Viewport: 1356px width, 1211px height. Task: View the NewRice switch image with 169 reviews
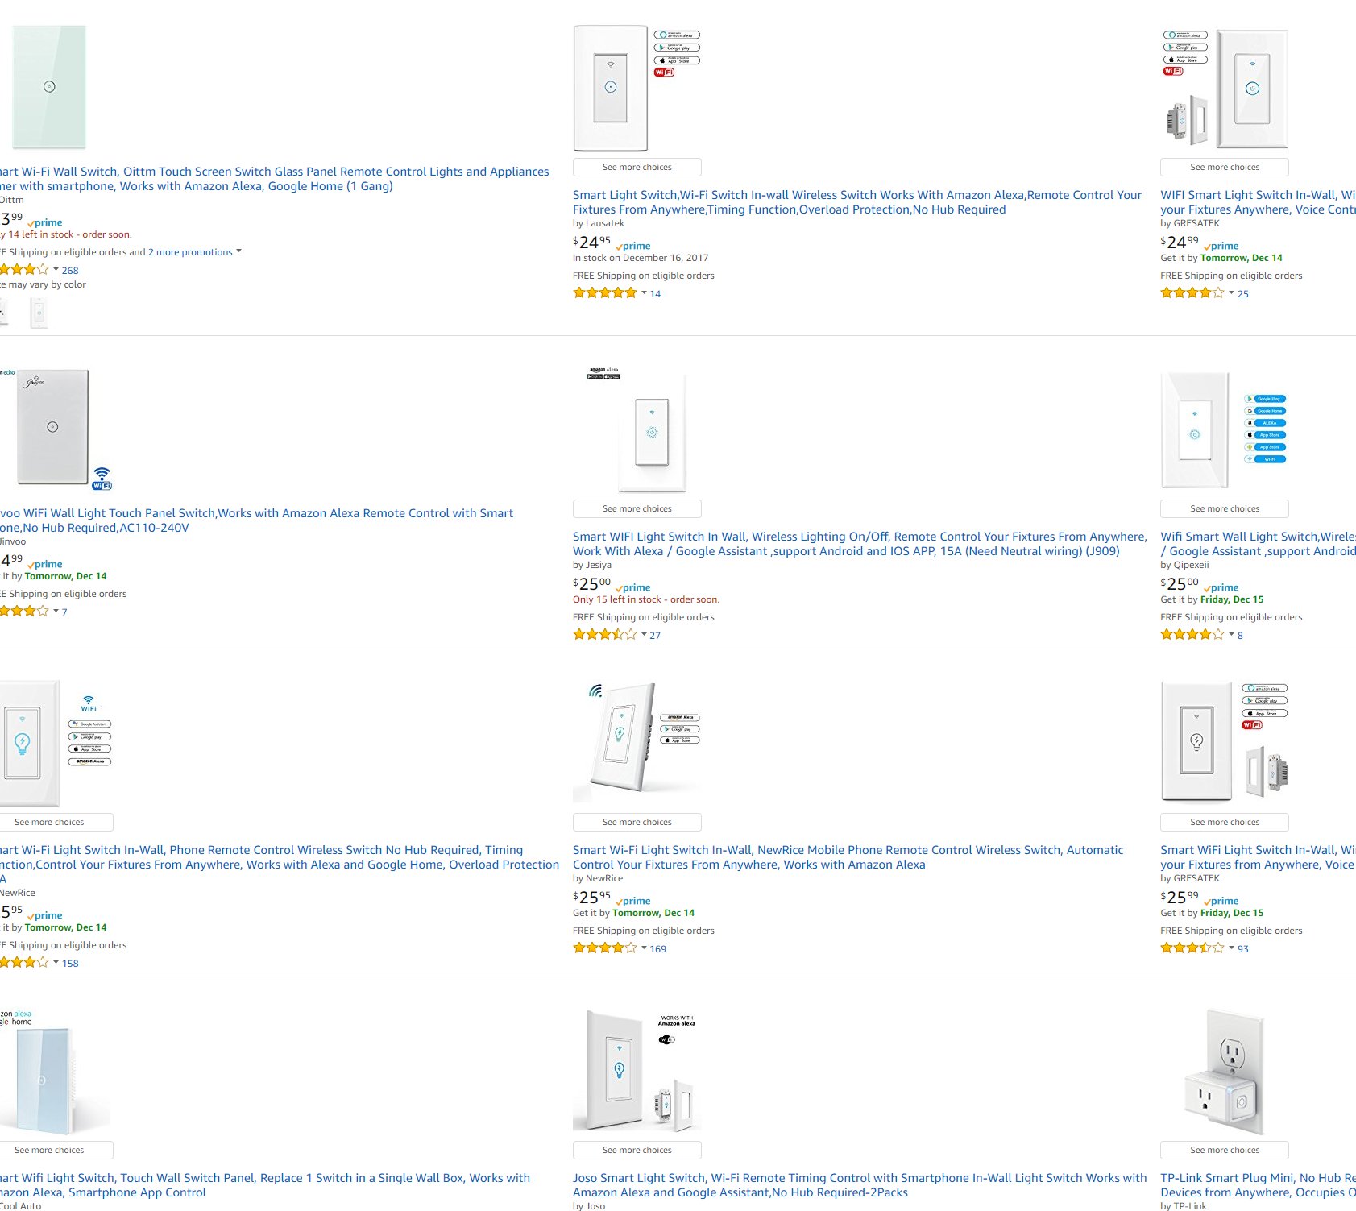click(x=637, y=743)
